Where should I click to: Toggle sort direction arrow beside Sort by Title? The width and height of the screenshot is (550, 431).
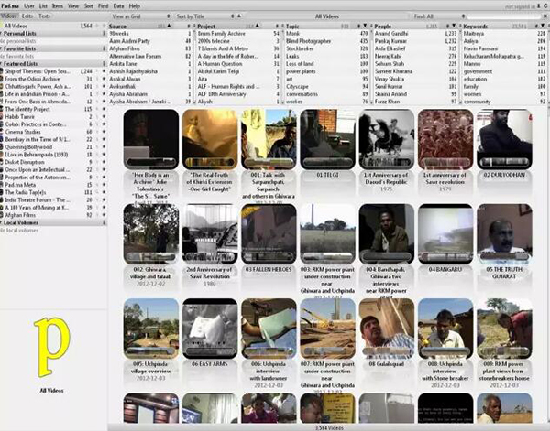(x=239, y=16)
